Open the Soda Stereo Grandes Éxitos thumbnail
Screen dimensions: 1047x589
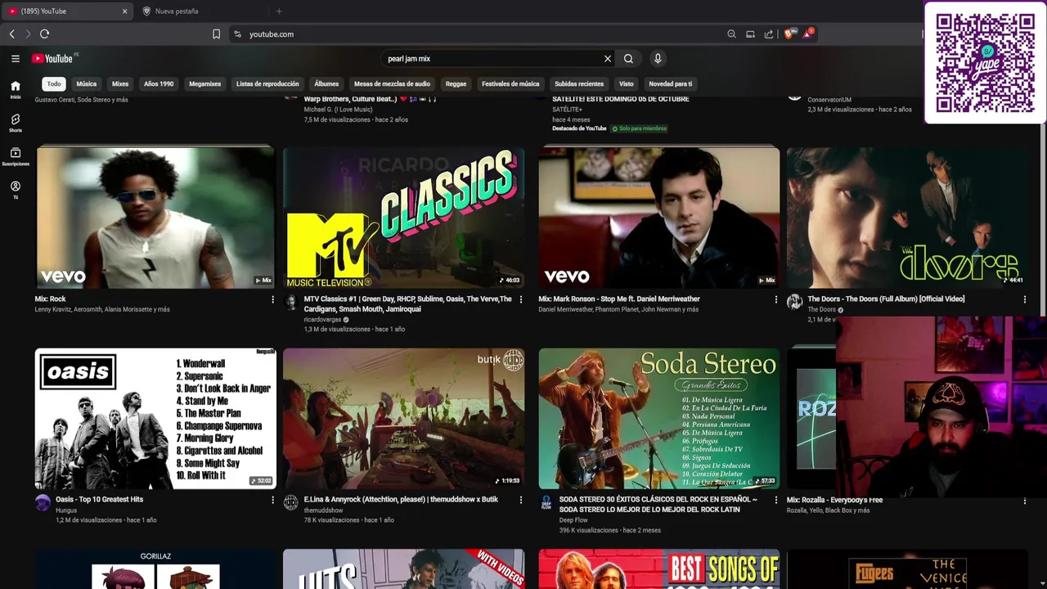(659, 419)
